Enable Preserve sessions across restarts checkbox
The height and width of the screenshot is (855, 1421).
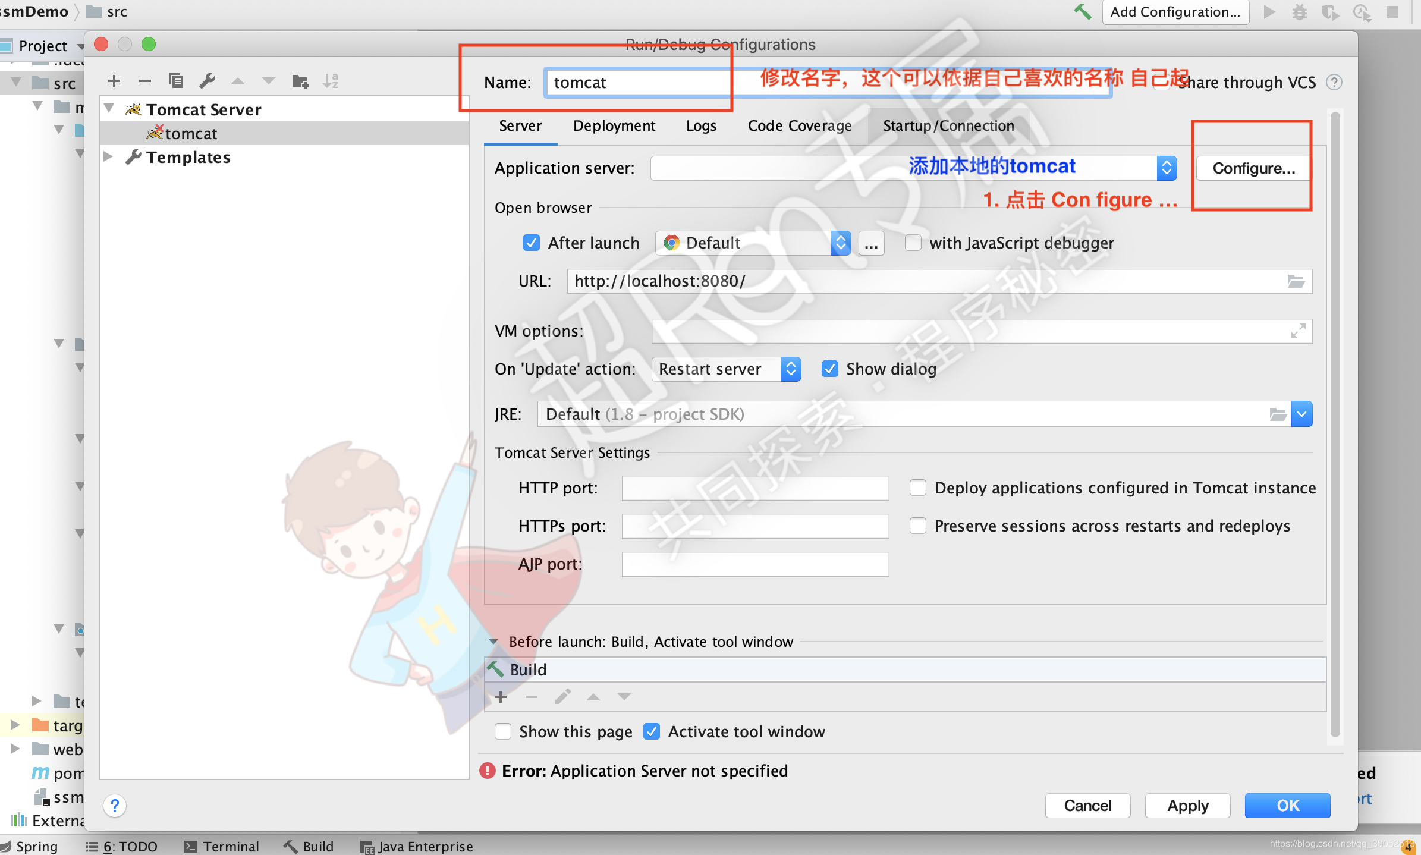pyautogui.click(x=917, y=526)
